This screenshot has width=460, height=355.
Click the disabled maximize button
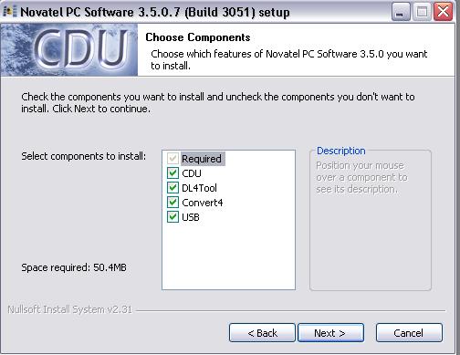click(422, 12)
